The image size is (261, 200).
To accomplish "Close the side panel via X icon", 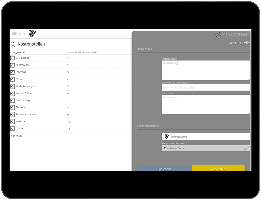I will [218, 34].
